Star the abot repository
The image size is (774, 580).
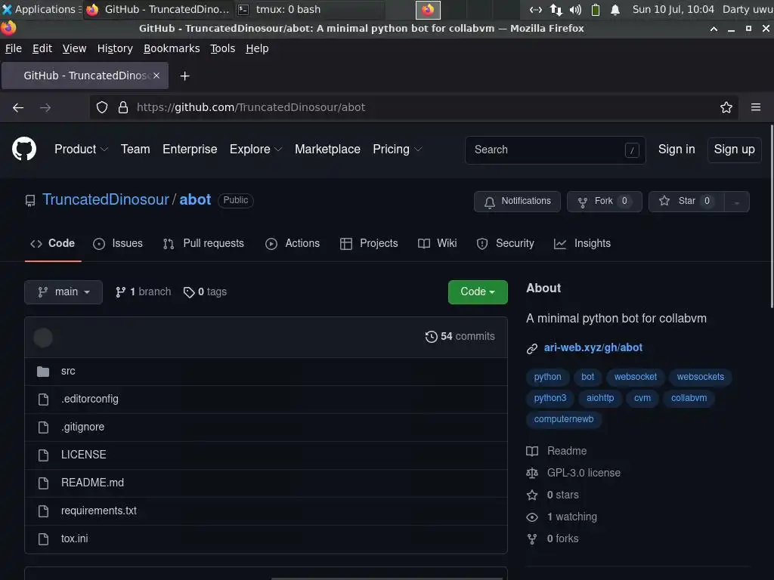pyautogui.click(x=686, y=201)
